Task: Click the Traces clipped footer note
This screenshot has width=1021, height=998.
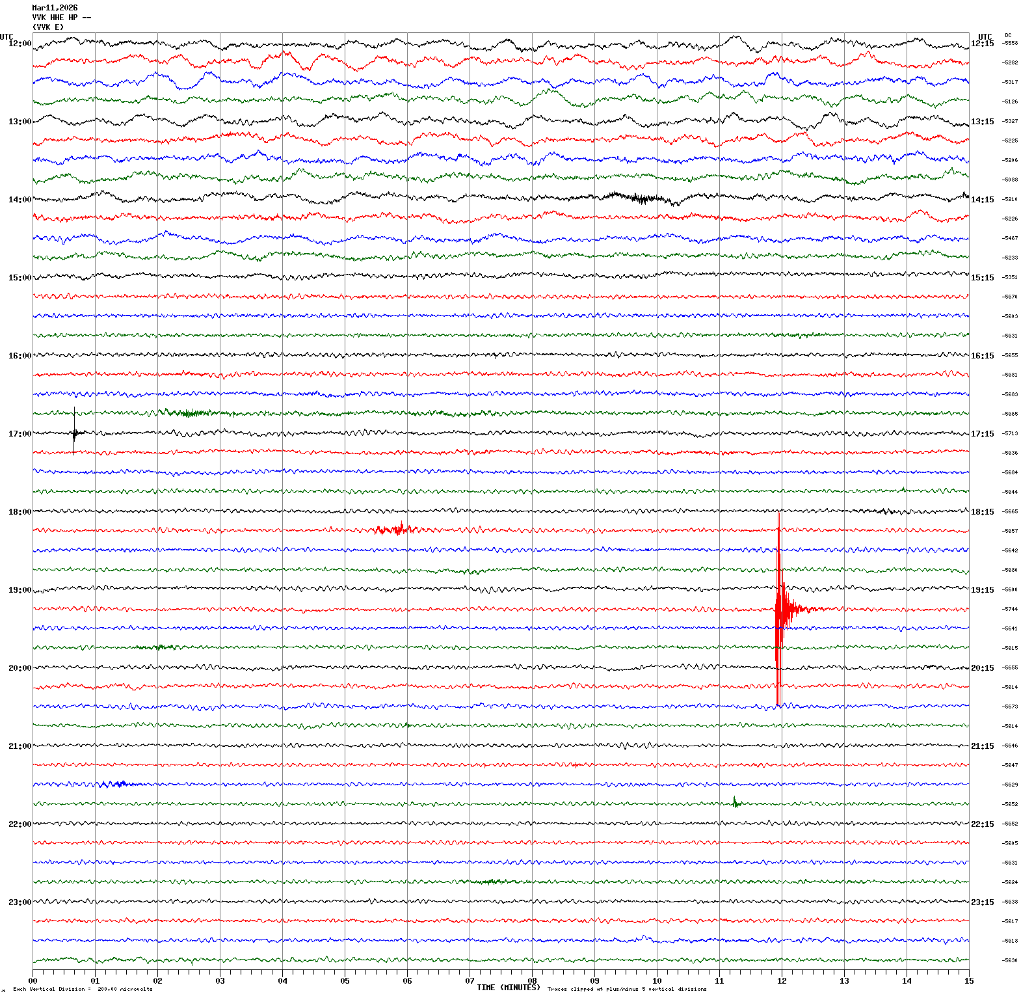Action: [626, 990]
